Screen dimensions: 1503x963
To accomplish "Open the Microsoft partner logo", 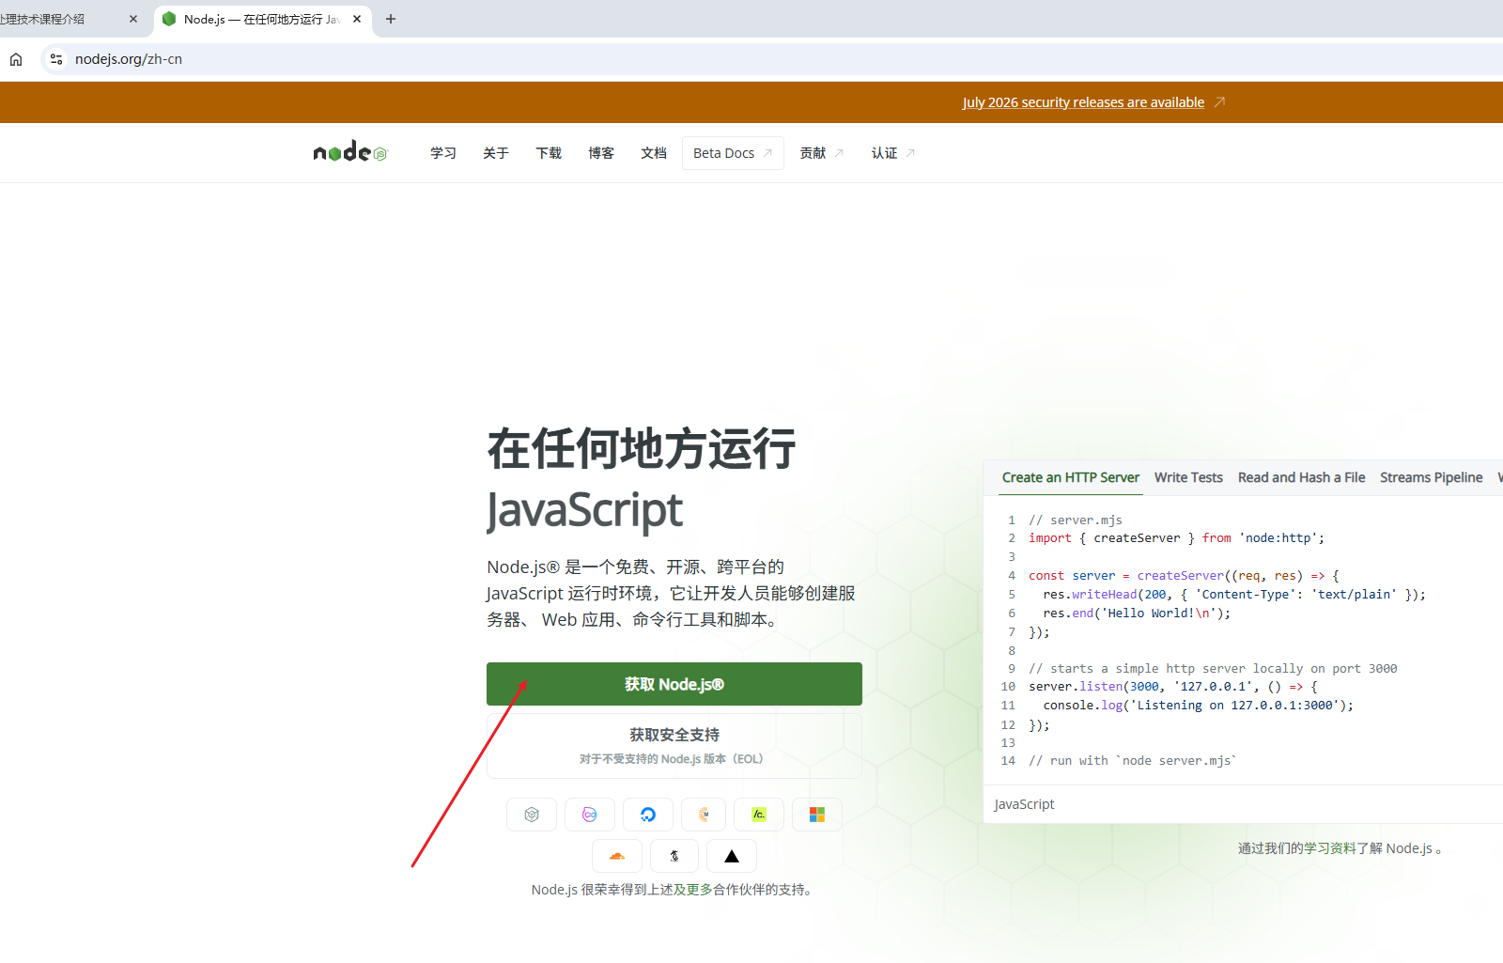I will point(817,815).
